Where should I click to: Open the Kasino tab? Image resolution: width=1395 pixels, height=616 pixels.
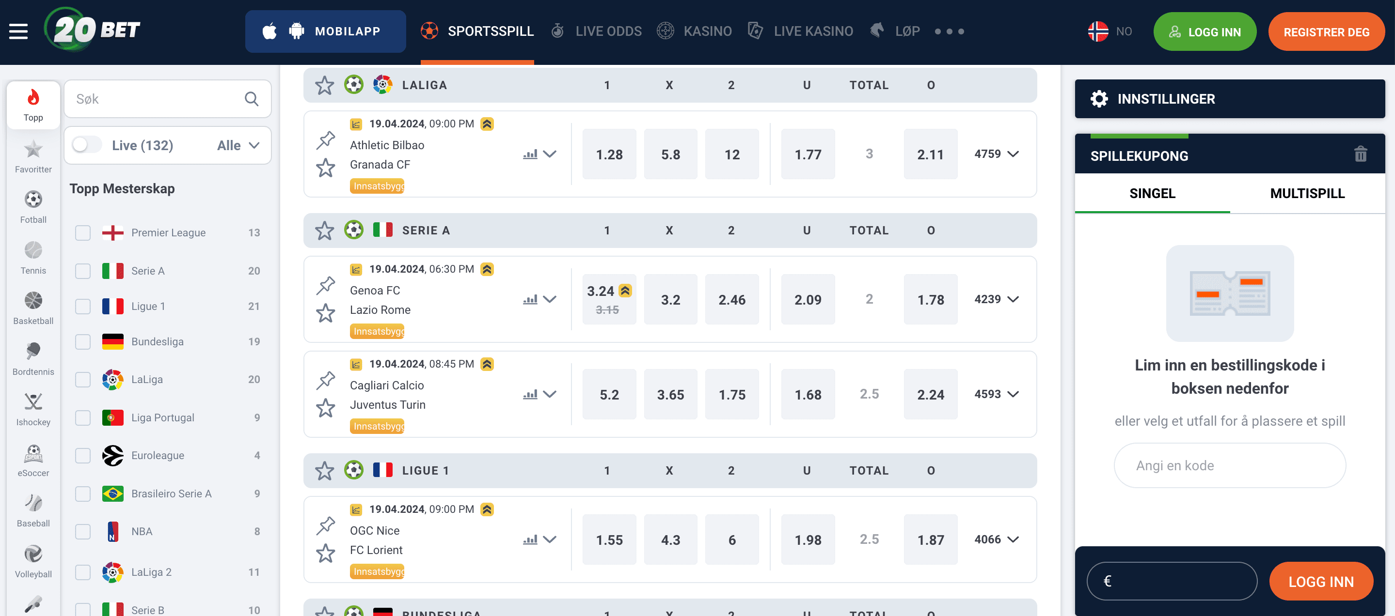point(694,31)
